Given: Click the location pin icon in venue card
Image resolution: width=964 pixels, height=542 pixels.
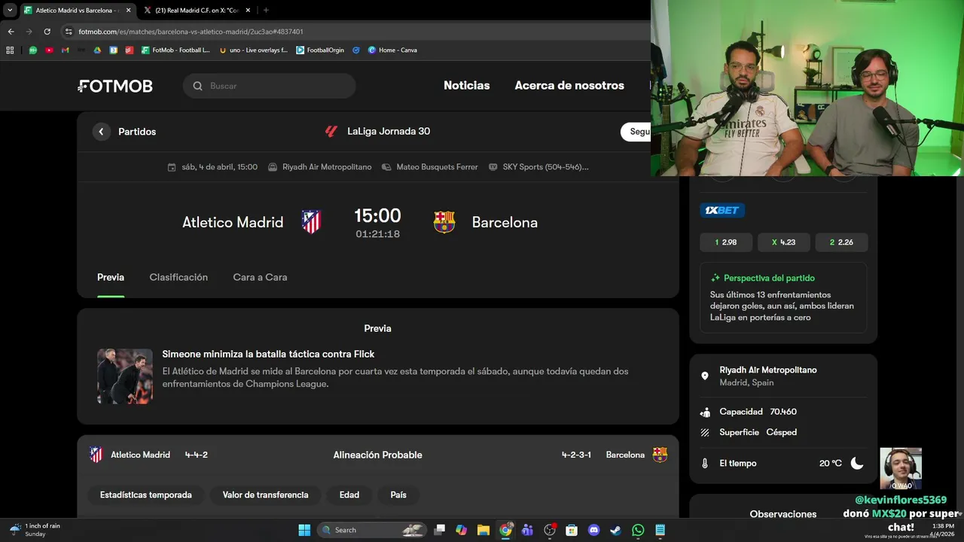Looking at the screenshot, I should pyautogui.click(x=705, y=376).
